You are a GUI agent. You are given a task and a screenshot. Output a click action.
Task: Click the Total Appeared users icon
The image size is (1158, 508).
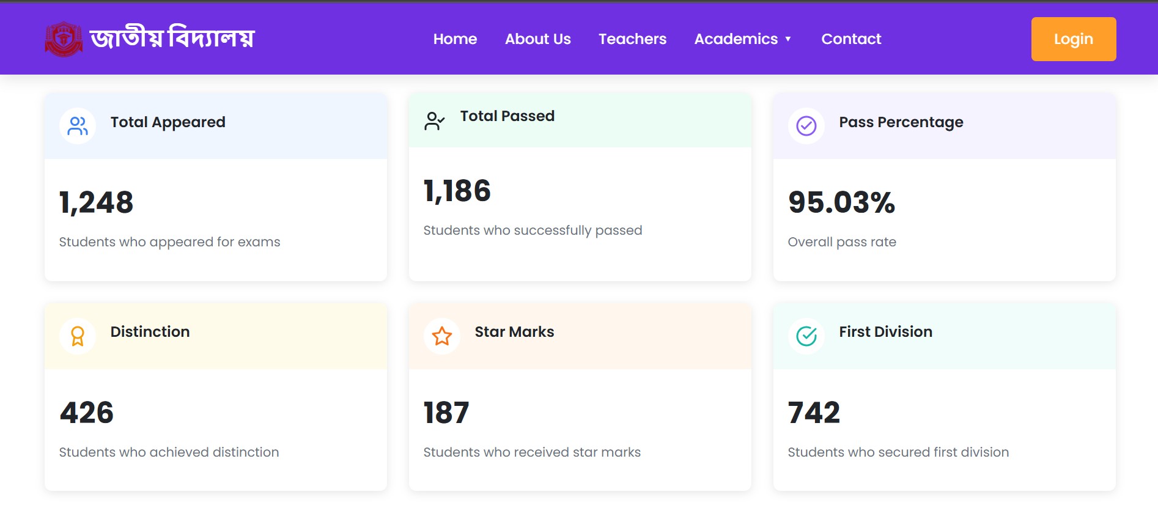click(x=78, y=126)
